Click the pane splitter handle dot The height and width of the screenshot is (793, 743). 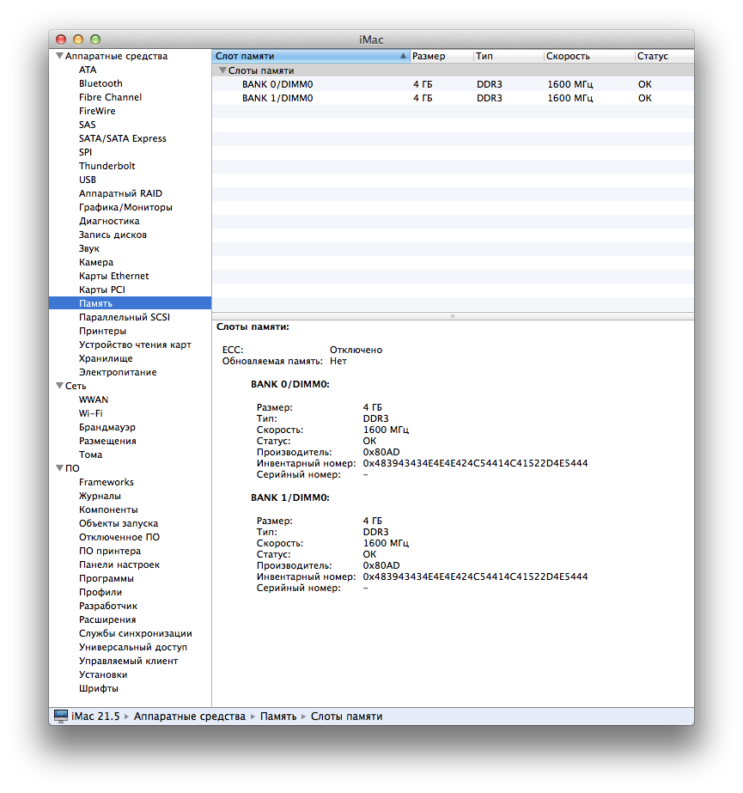[x=453, y=315]
